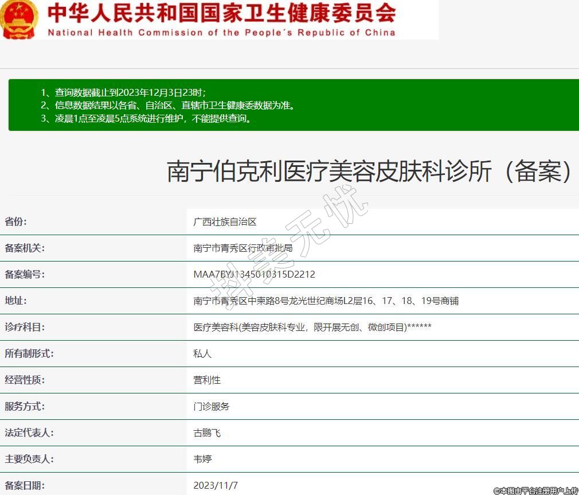Select the 备案机关 value 南宁市青秀区行政审批局

coord(243,248)
